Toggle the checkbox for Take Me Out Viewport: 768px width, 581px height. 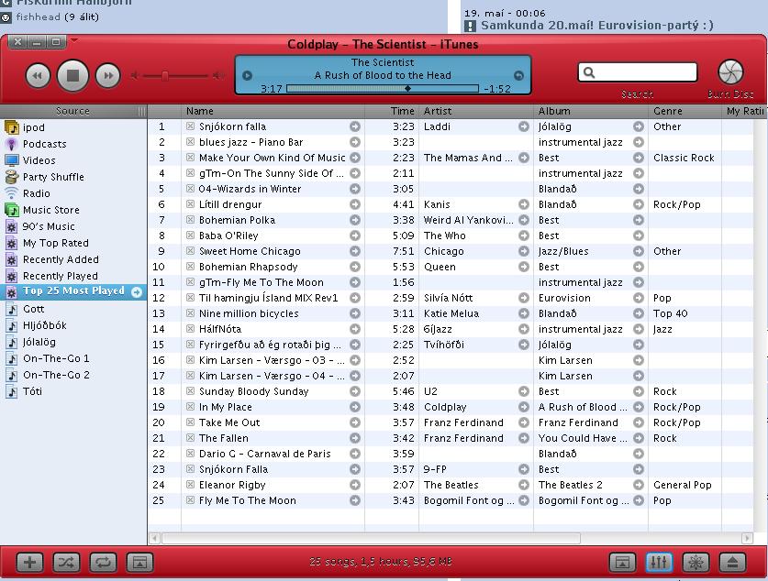tap(190, 422)
